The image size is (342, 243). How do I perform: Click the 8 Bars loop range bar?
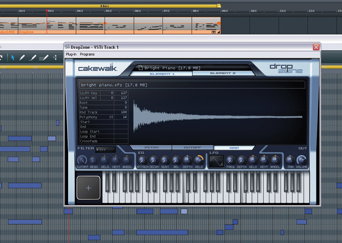click(109, 6)
